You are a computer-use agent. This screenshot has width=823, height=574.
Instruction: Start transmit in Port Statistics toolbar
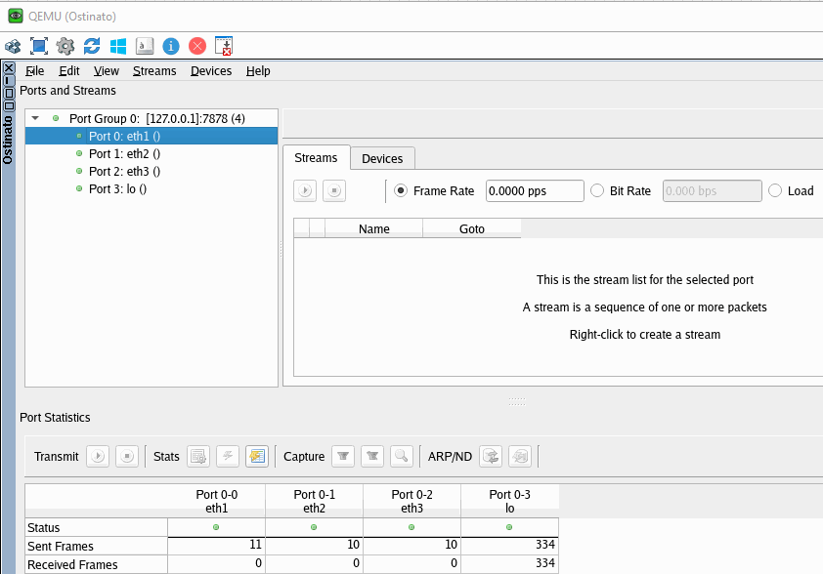[x=98, y=456]
